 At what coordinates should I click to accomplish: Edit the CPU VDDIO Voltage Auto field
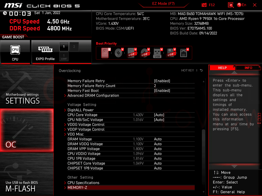[158, 153]
